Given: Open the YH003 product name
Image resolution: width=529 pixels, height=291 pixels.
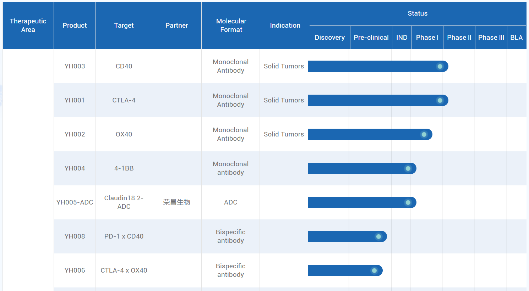Looking at the screenshot, I should coord(75,66).
